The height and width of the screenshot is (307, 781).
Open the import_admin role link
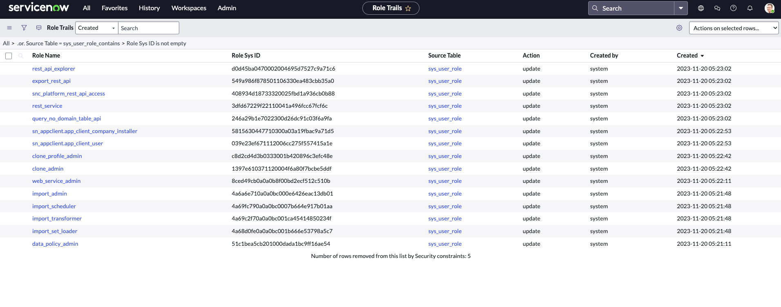49,194
